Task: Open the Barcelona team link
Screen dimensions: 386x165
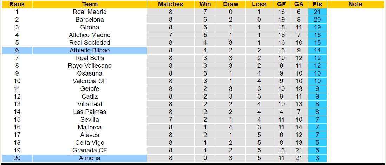Action: tap(90, 20)
